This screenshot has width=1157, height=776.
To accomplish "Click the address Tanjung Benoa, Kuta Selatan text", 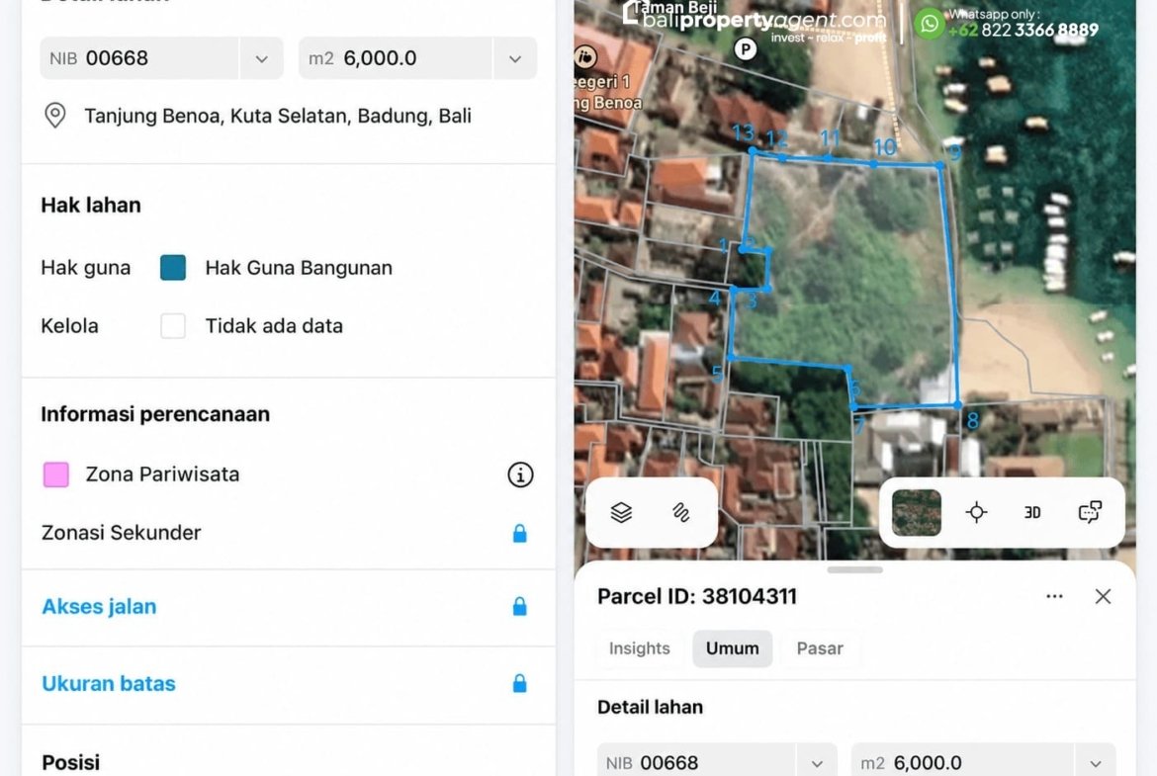I will point(278,116).
